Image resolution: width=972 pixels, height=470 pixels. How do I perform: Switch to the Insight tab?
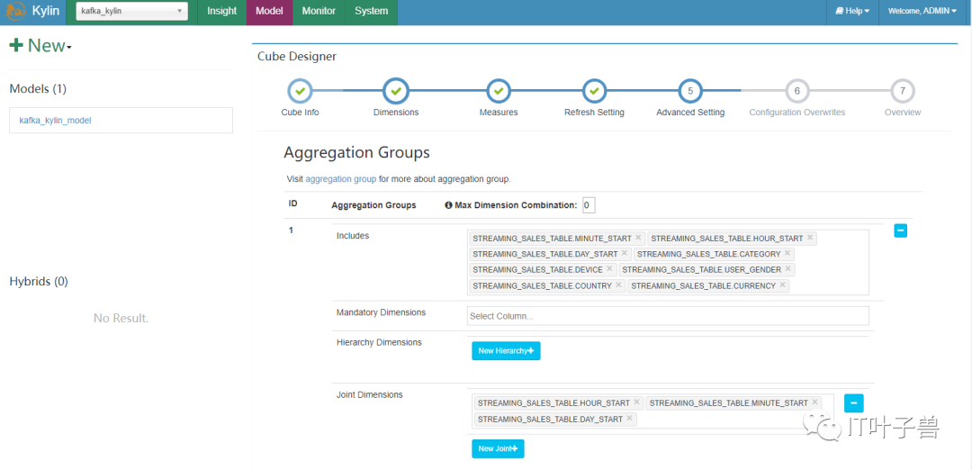tap(222, 11)
